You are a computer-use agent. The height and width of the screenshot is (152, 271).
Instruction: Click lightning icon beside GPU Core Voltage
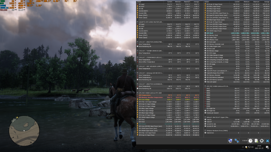pos(138,100)
